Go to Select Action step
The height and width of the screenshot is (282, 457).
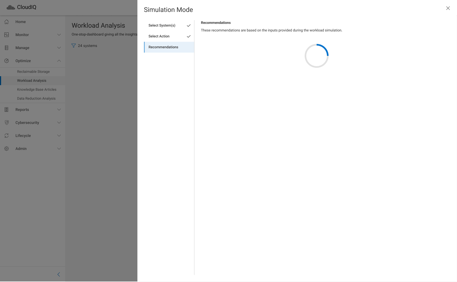click(x=169, y=36)
